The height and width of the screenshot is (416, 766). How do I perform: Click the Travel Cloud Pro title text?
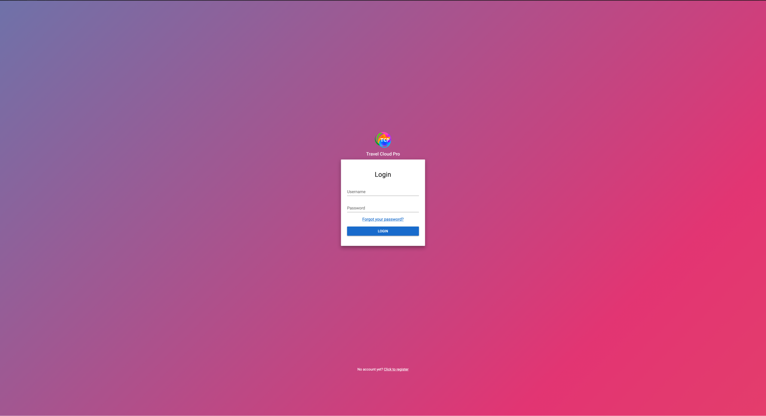click(383, 154)
